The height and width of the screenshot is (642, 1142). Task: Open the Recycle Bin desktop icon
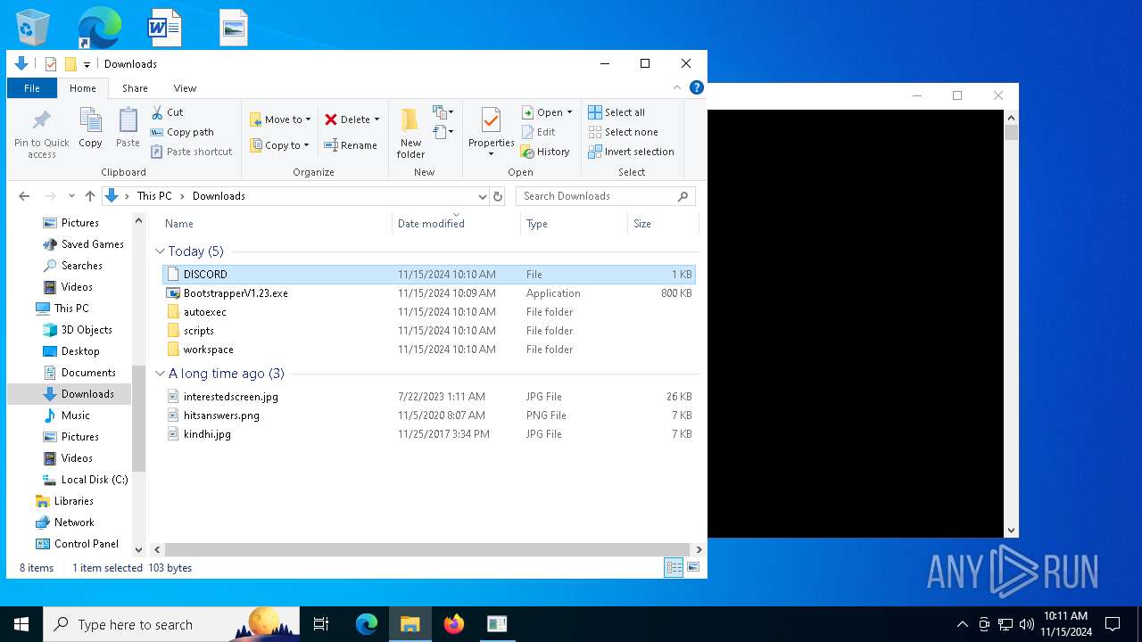tap(33, 27)
